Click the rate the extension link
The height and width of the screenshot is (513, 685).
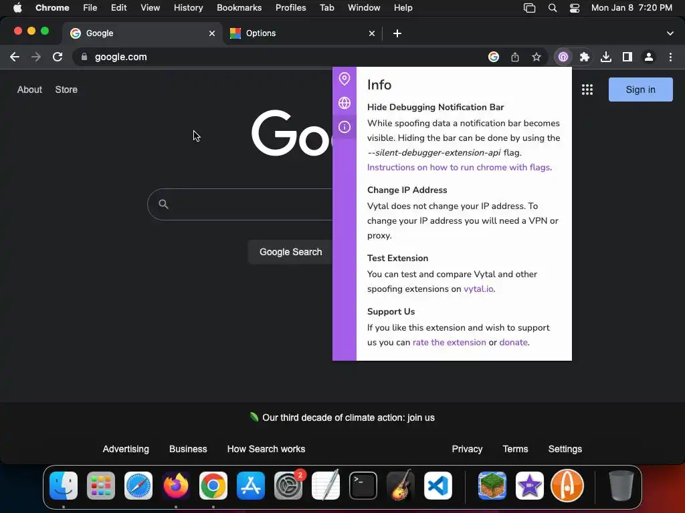[449, 343]
